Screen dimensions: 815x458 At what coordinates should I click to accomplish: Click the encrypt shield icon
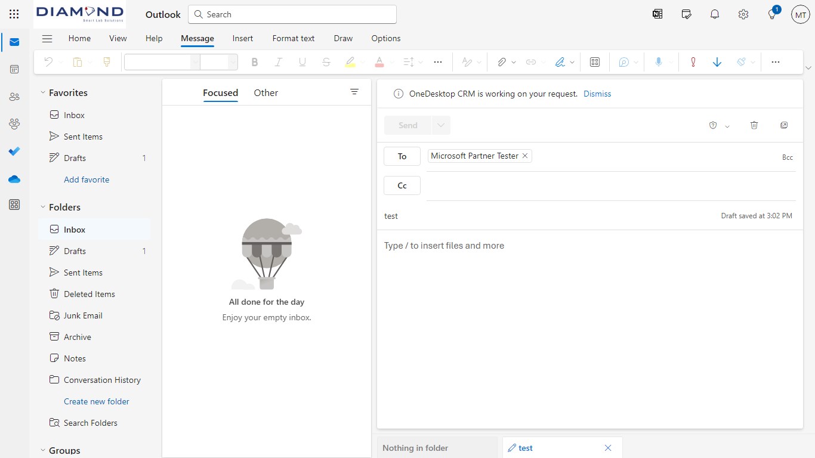tap(712, 125)
